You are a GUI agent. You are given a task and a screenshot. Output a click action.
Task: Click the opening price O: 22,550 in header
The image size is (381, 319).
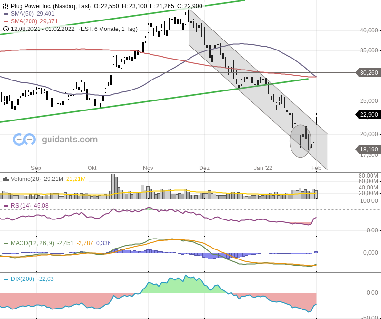click(x=106, y=6)
